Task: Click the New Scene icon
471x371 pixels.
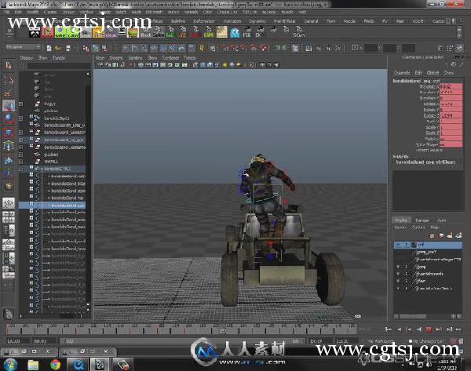Action: click(49, 48)
